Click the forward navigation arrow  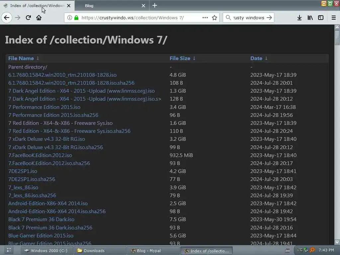pyautogui.click(x=18, y=18)
